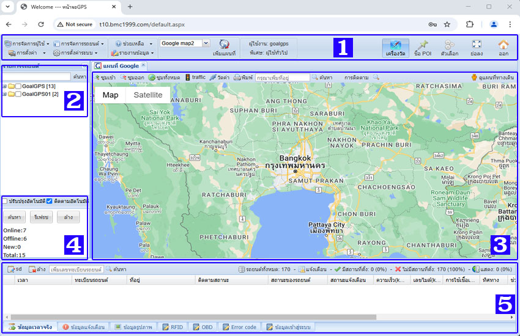
Task: Click red X ไม่มีสถานที่ตั้ง status
Action: click(398, 269)
